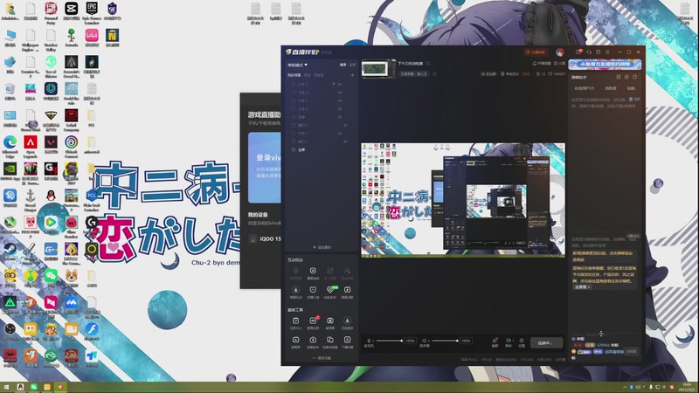Open the shield icon in interaction tools
699x393 pixels.
point(313,271)
